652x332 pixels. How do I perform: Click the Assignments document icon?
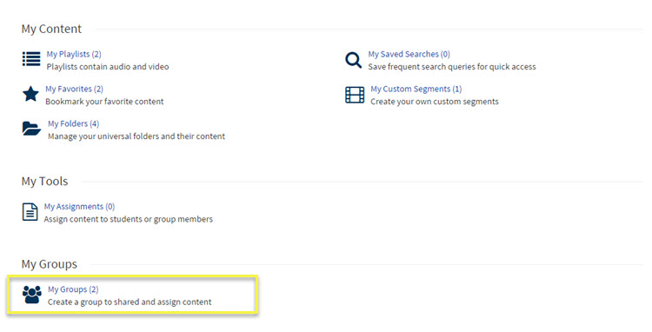pyautogui.click(x=30, y=212)
